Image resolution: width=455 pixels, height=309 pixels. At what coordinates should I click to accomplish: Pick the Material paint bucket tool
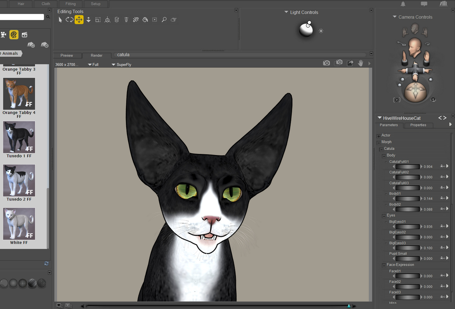coord(145,20)
